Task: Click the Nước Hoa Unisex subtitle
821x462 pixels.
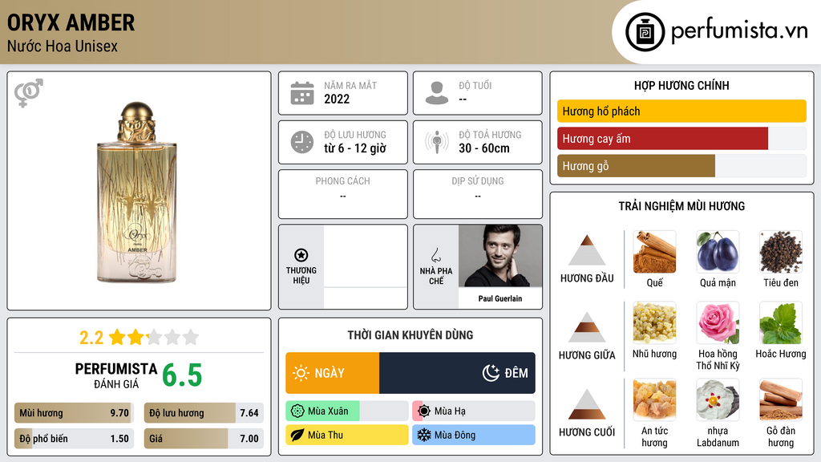Action: pyautogui.click(x=63, y=46)
